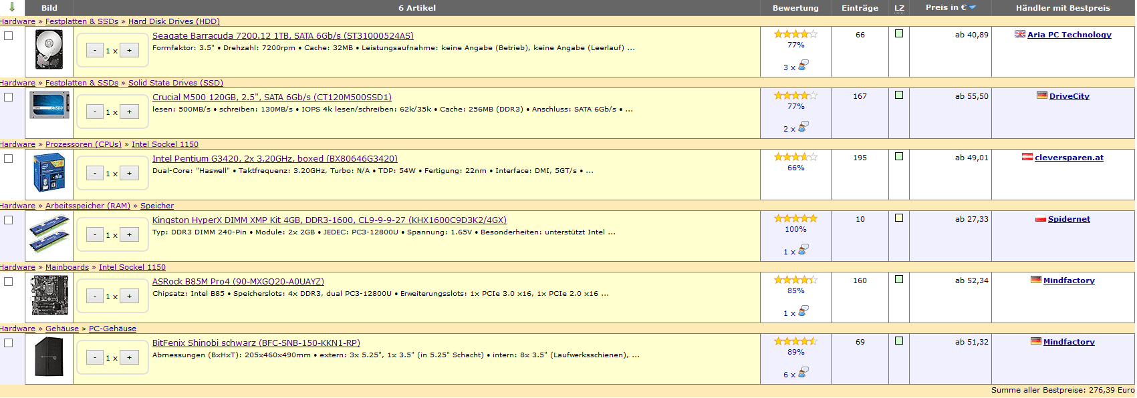Open Solid State Drives (SSD) breadcrumb
The width and height of the screenshot is (1137, 398).
click(x=176, y=83)
